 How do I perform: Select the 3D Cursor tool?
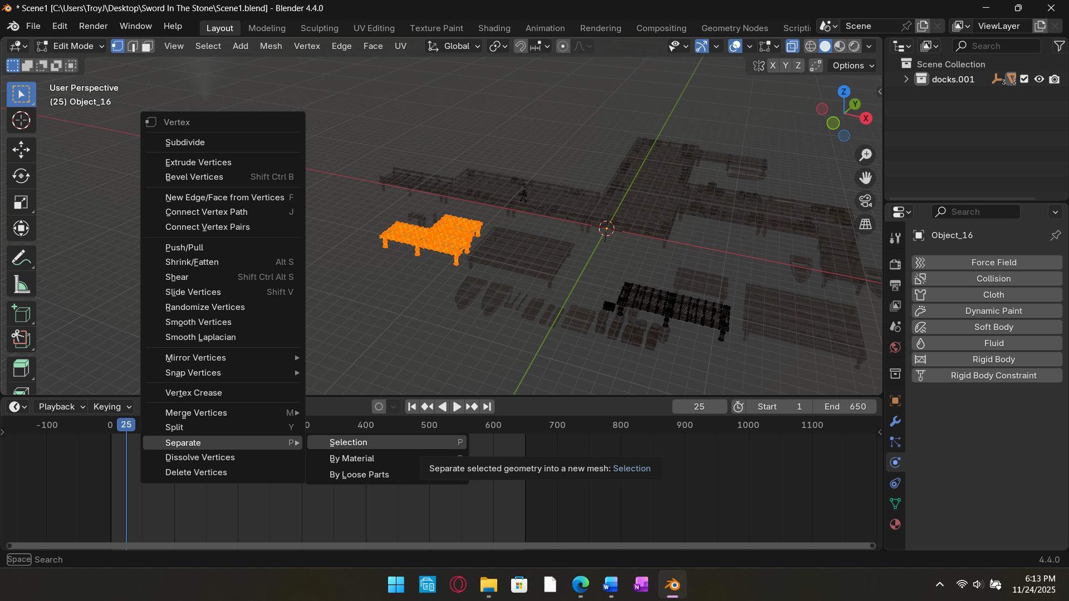[x=21, y=120]
